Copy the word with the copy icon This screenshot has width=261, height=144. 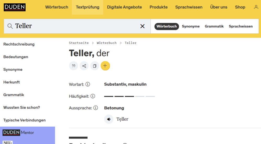pos(94,66)
